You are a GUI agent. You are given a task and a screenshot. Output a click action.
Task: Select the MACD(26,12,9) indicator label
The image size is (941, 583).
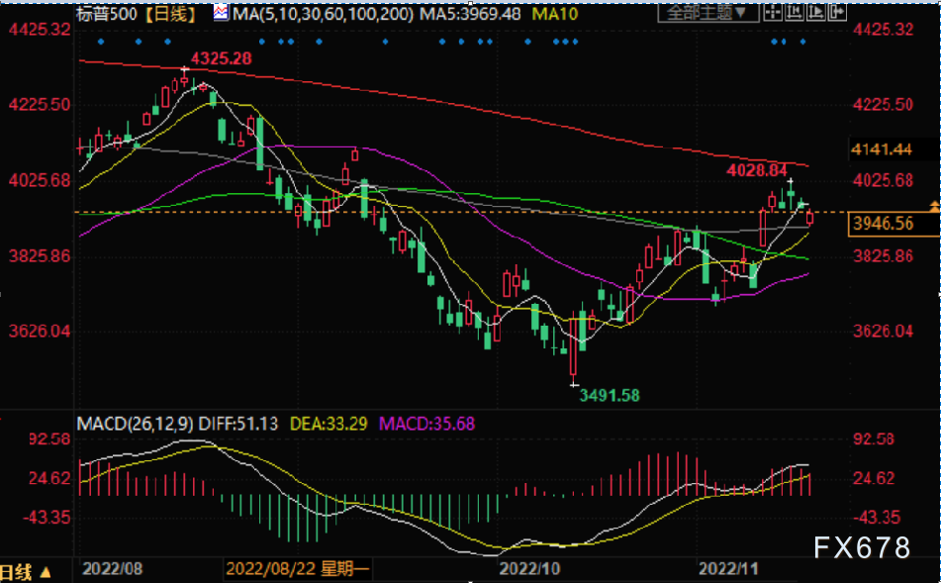(135, 424)
